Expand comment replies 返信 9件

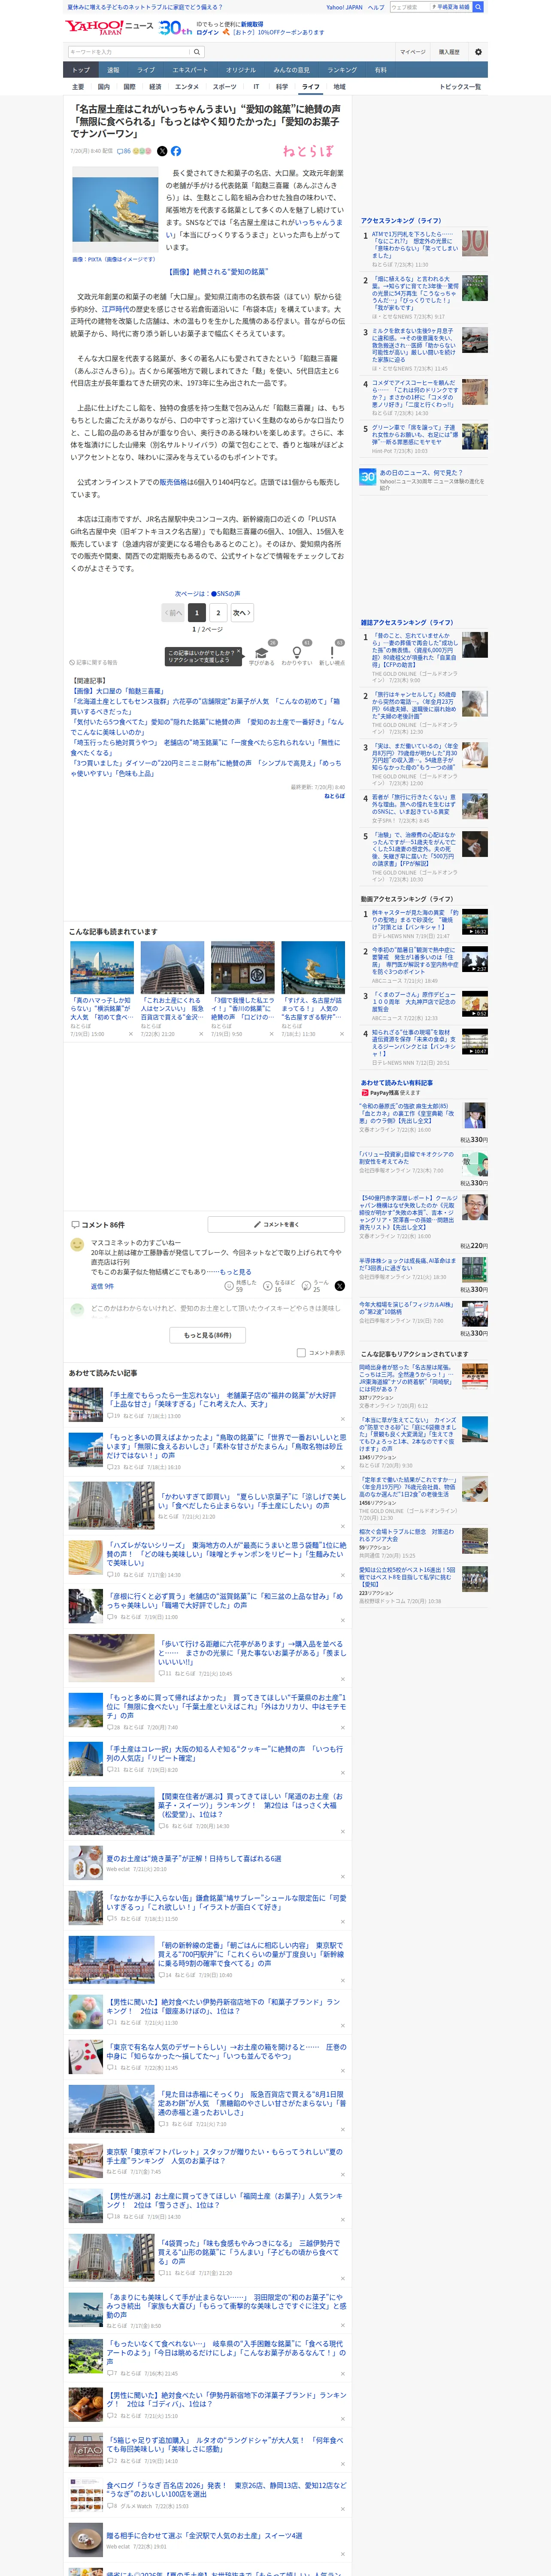click(x=102, y=1286)
